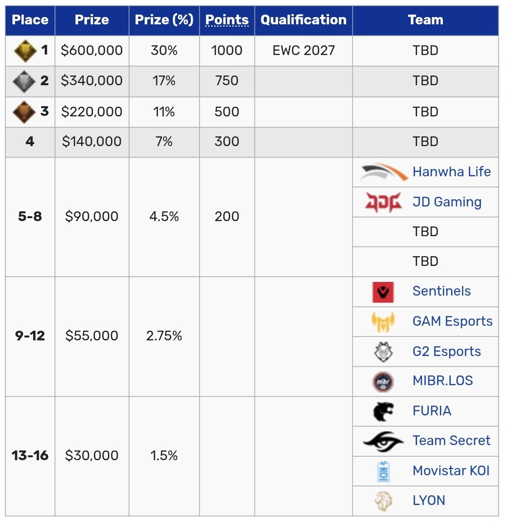
Task: Click the black FURIA panther logo
Action: (383, 411)
